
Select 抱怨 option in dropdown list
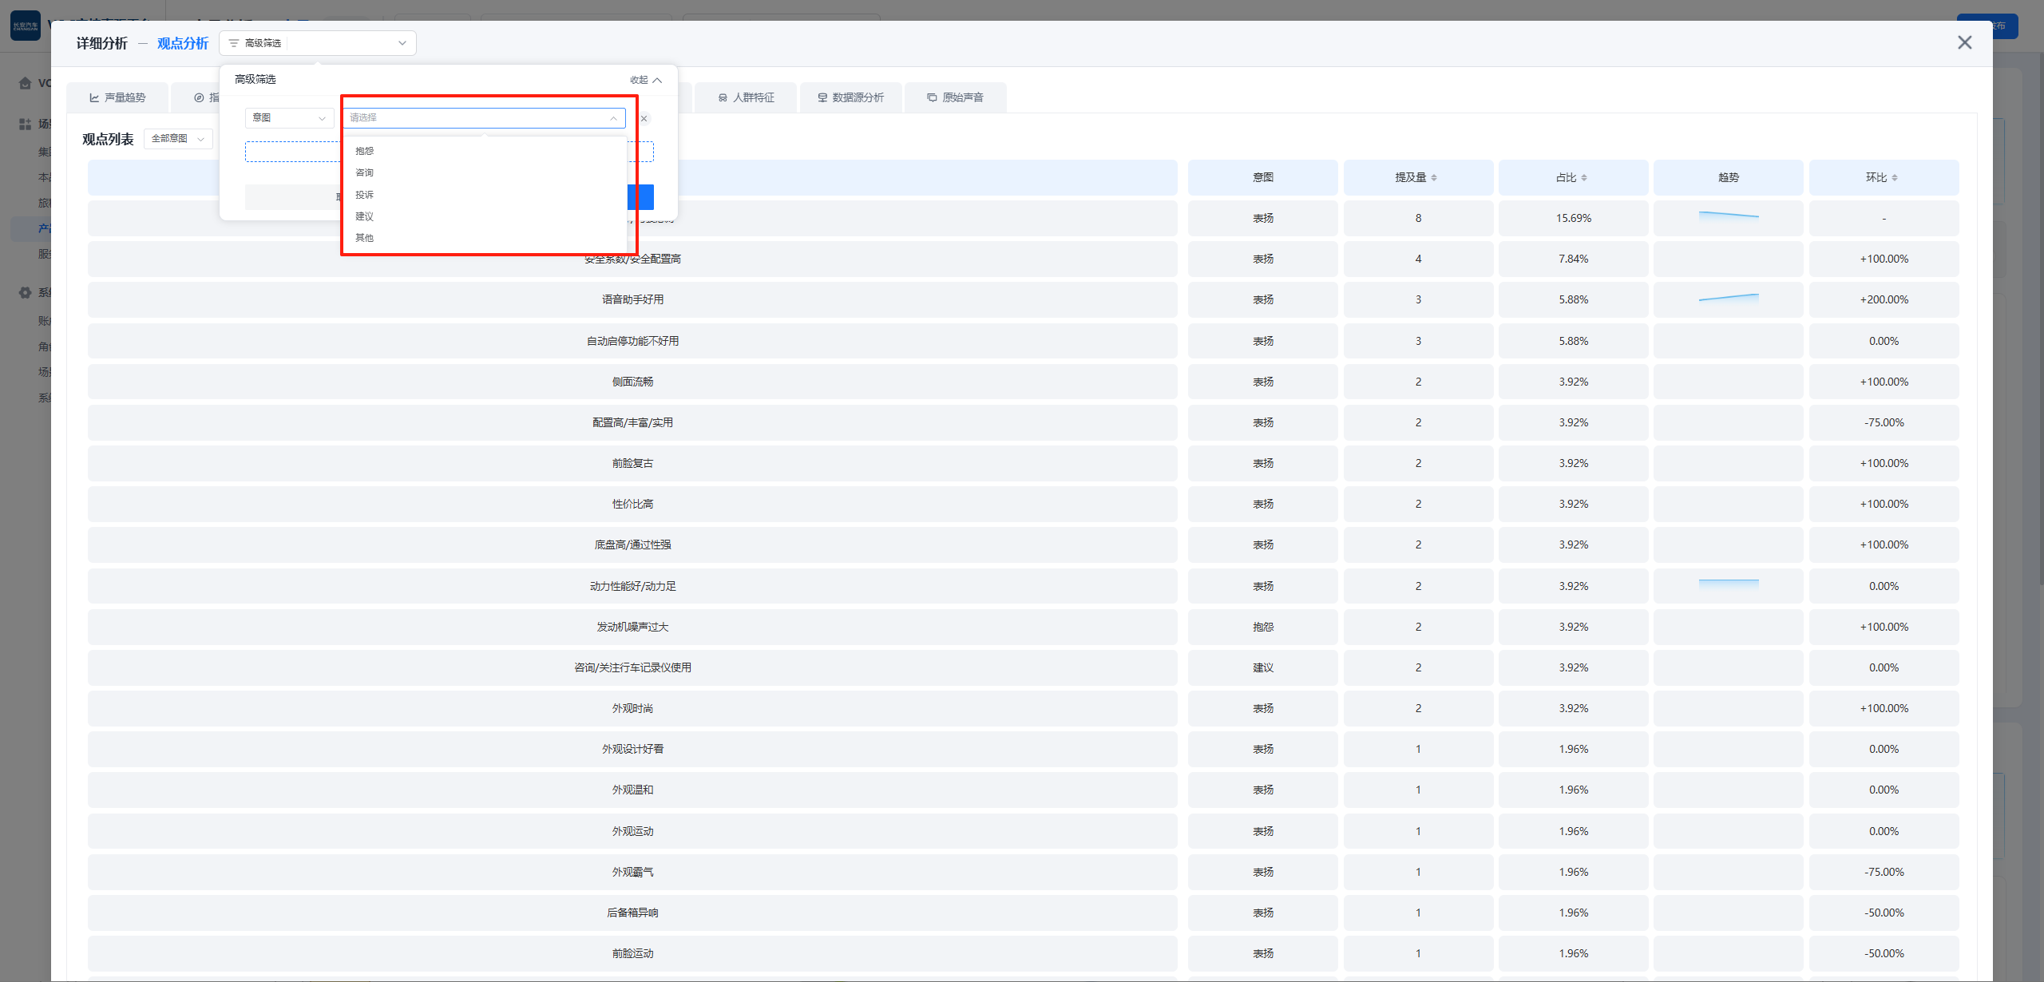click(365, 151)
